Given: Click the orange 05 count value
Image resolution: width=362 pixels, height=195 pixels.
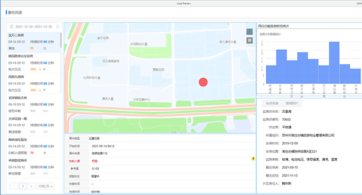Looking at the screenshot, I should [x=32, y=48].
